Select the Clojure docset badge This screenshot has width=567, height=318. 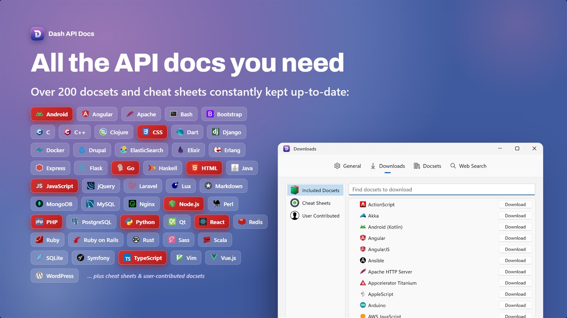tap(114, 132)
